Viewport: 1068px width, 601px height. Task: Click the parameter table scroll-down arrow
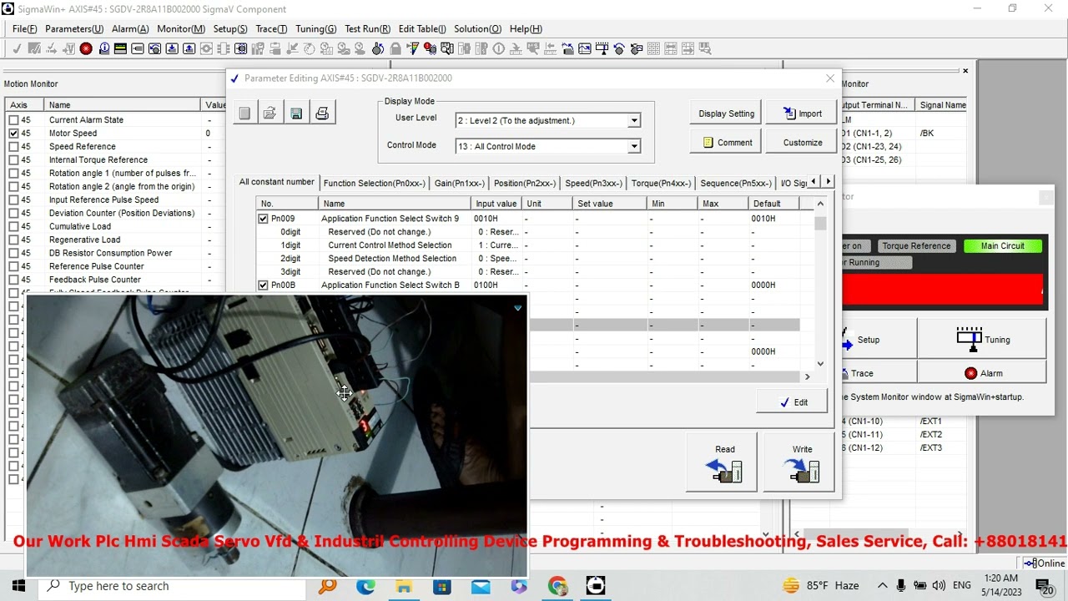click(820, 363)
